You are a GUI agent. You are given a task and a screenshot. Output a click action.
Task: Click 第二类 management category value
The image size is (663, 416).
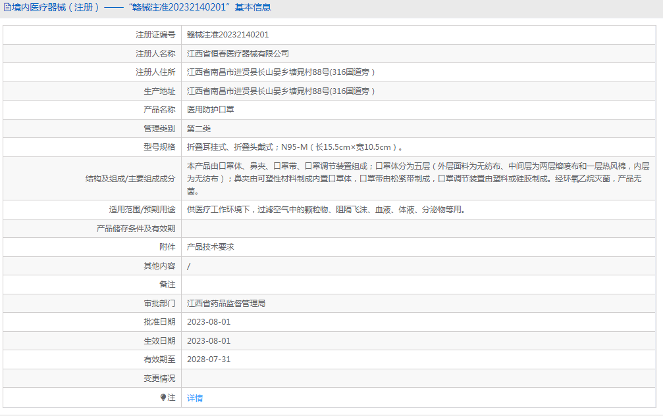point(199,129)
